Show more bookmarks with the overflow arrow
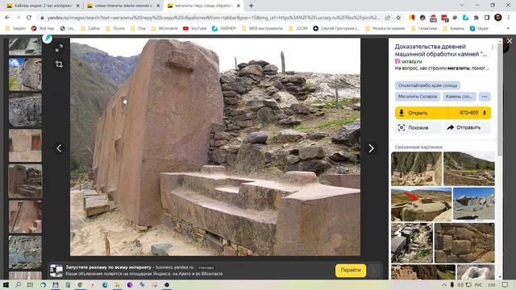Viewport: 516px width, 290px height. pos(508,29)
